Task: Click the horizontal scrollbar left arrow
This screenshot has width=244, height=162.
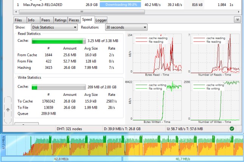Action: [x=16, y=12]
